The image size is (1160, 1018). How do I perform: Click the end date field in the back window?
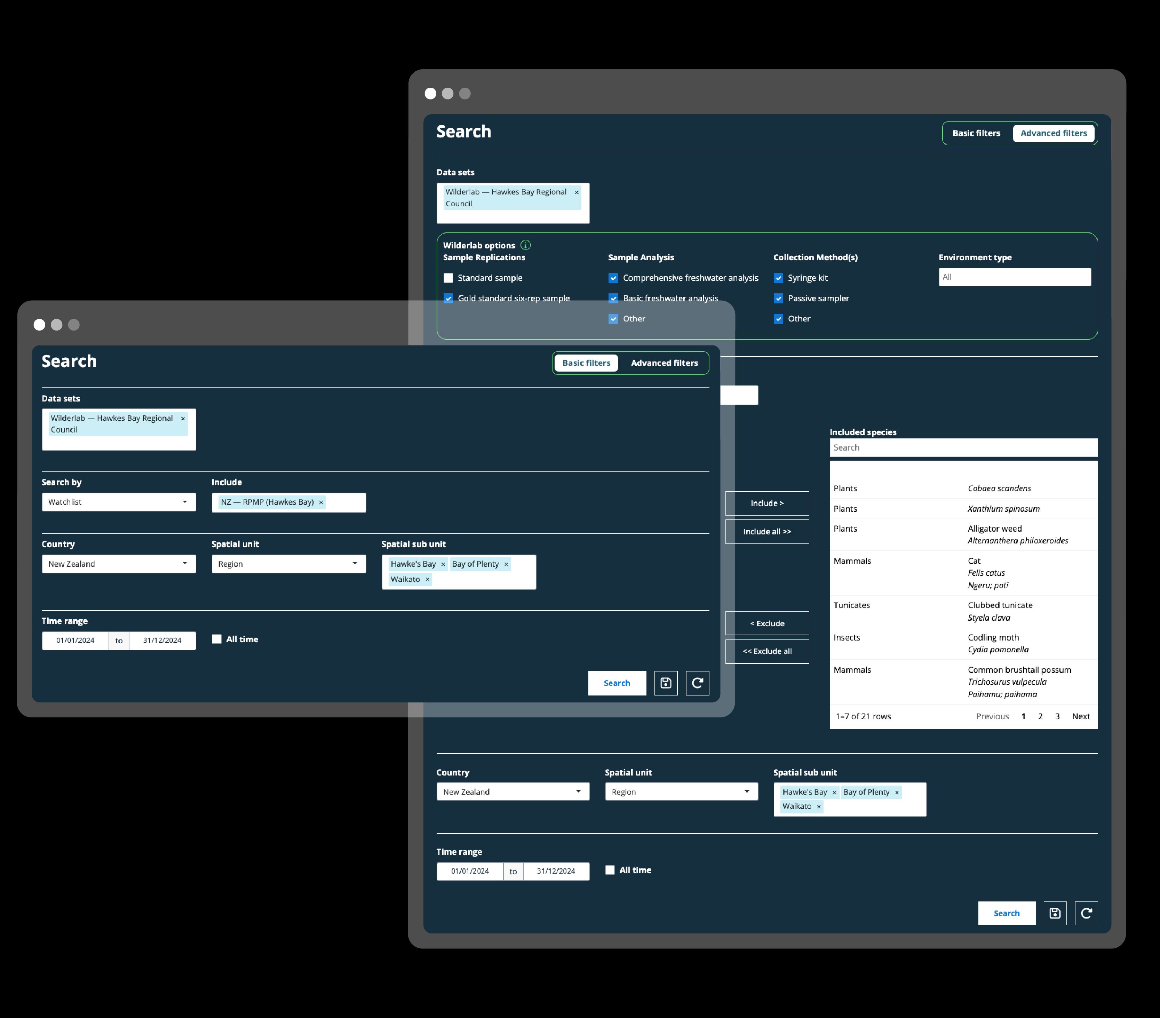click(x=556, y=871)
